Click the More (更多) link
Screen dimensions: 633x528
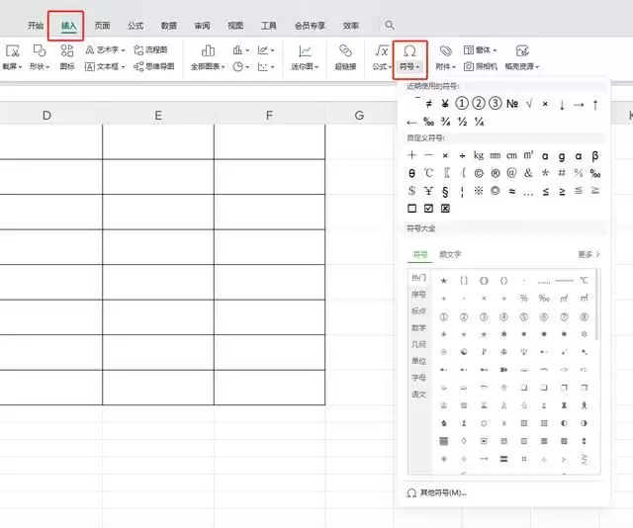click(588, 254)
